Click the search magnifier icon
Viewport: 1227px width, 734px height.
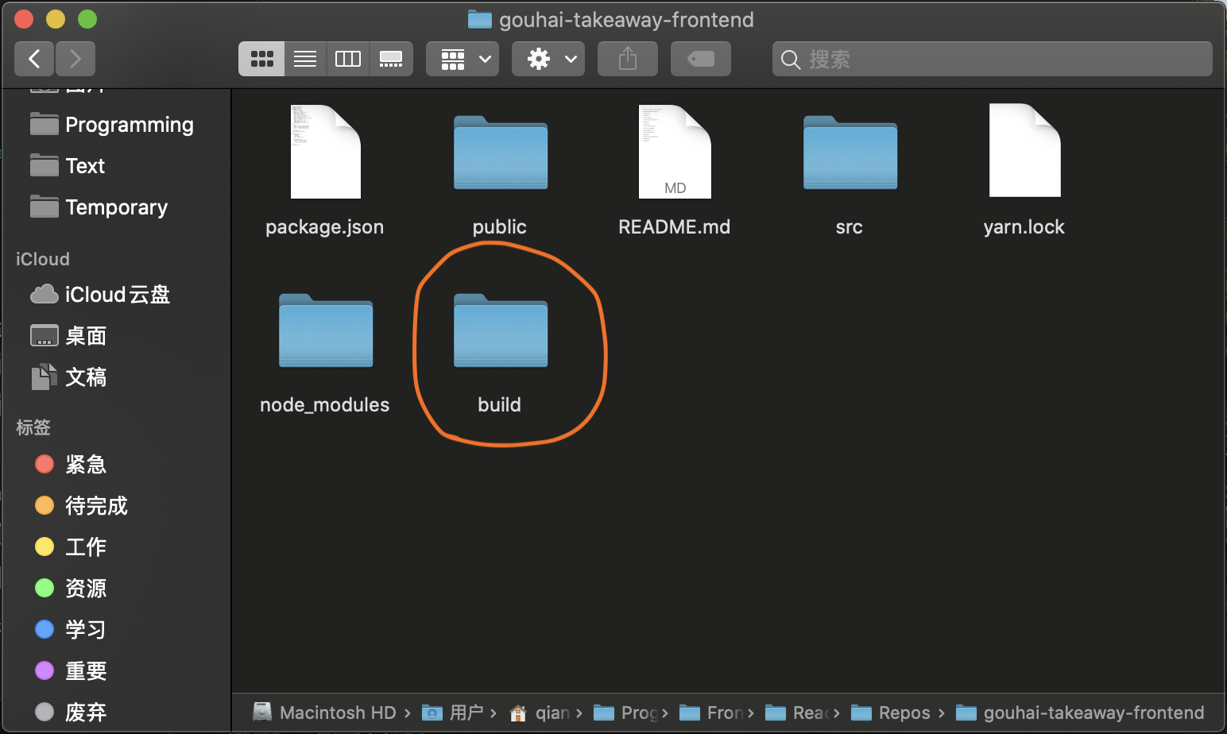790,59
